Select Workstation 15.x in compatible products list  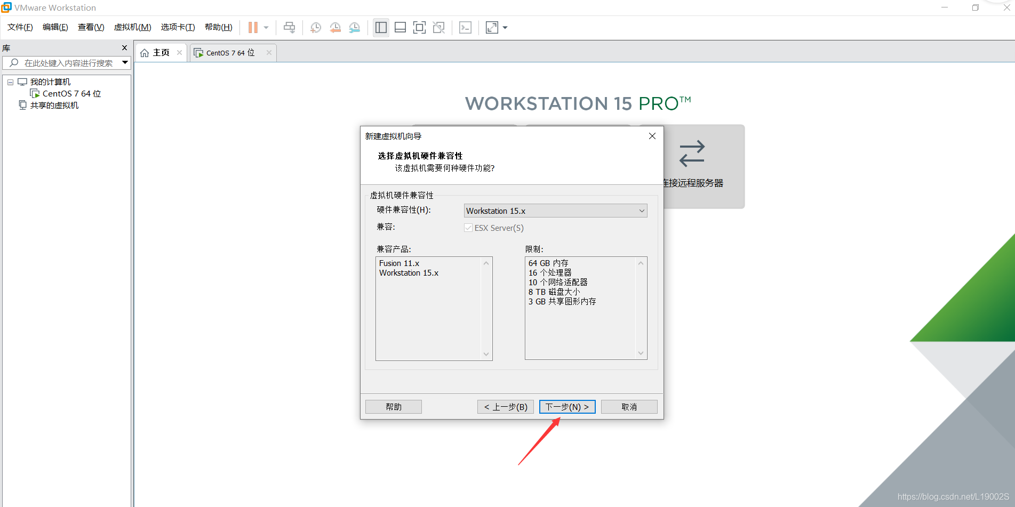[x=409, y=273]
